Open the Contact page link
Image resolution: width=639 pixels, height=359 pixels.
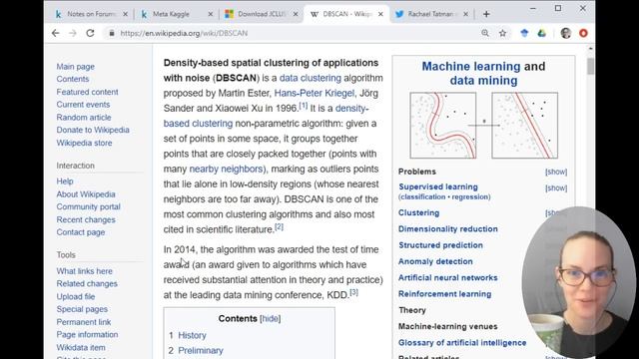point(81,232)
